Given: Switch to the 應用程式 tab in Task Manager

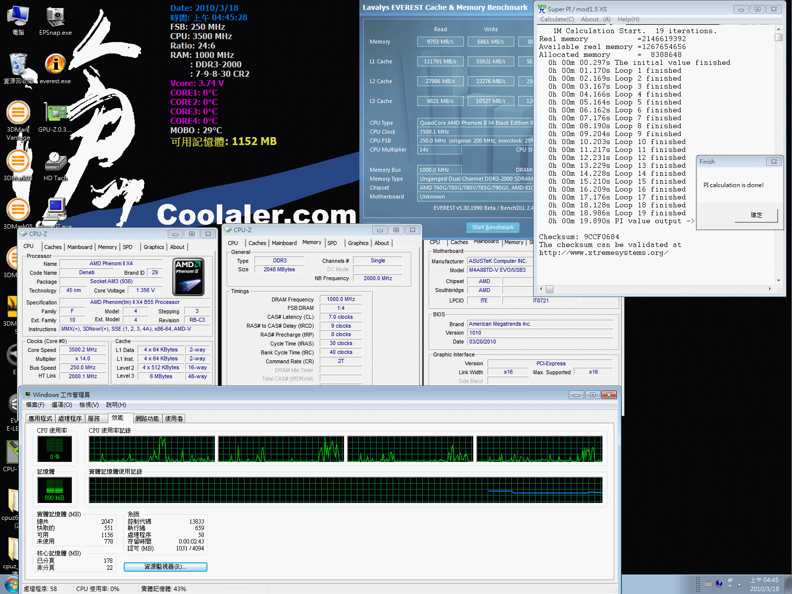Looking at the screenshot, I should point(41,418).
